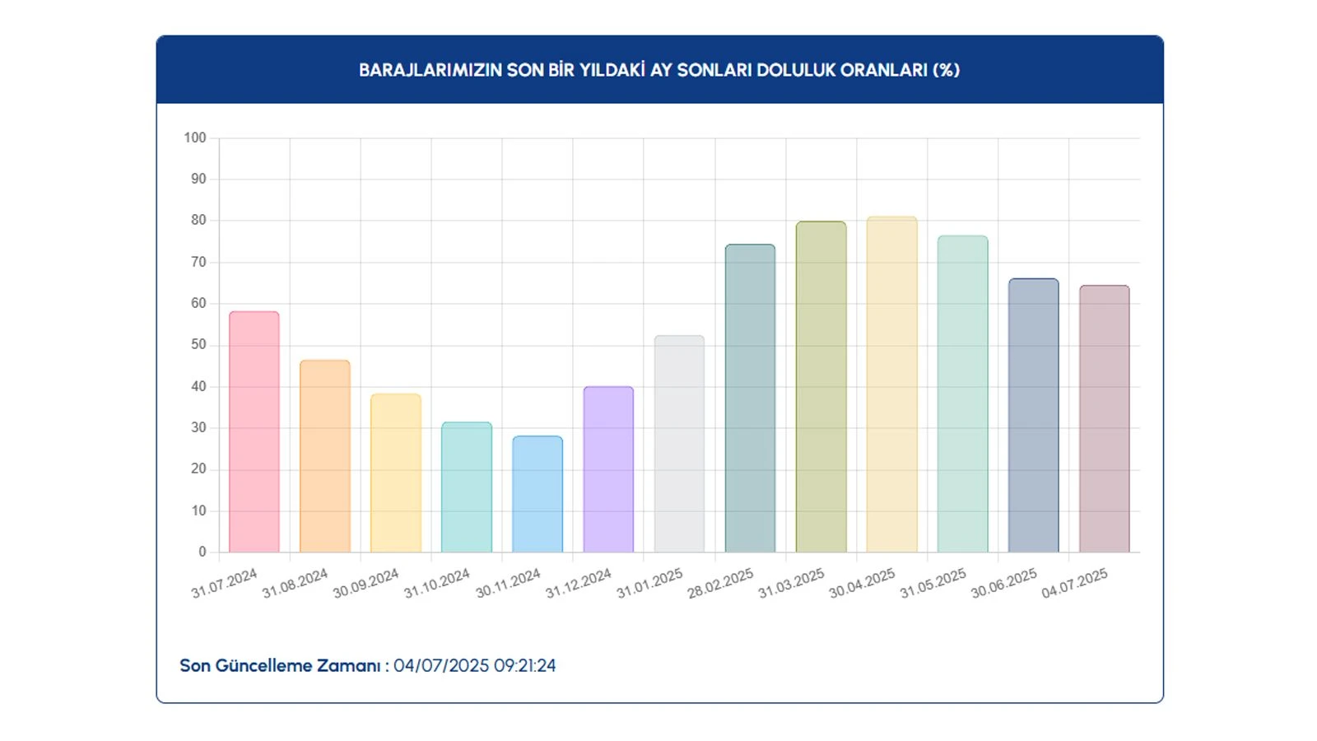Click the mint green bar for 31.05.2025
Screen dimensions: 1317x741
pyautogui.click(x=962, y=394)
